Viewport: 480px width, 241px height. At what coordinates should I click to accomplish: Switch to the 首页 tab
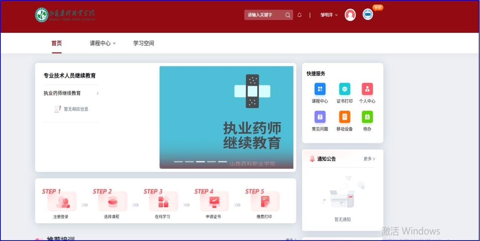[x=57, y=43]
